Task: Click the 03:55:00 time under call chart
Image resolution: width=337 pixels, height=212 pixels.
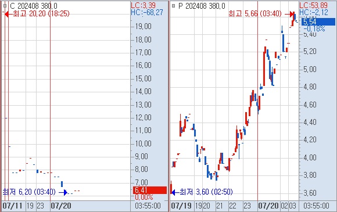Action: [x=148, y=206]
